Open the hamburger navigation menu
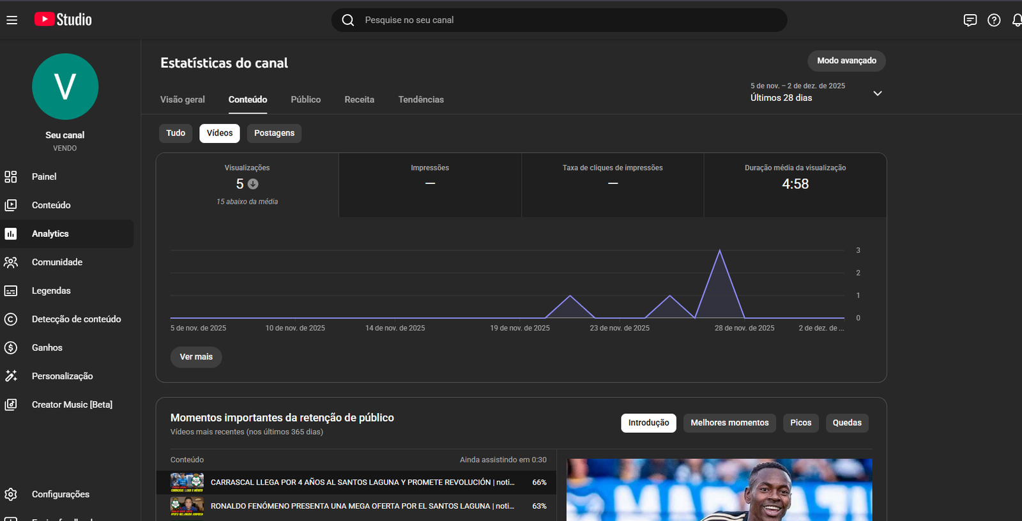Viewport: 1022px width, 521px height. (x=11, y=20)
